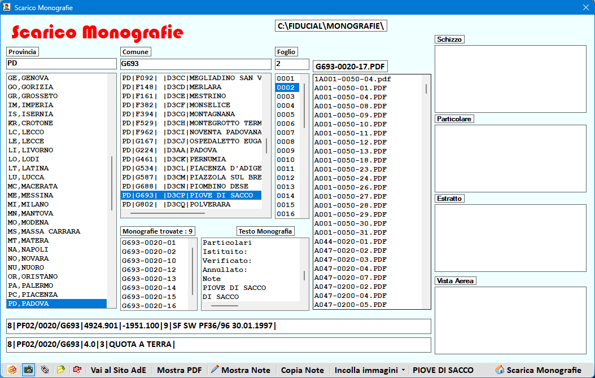This screenshot has width=595, height=378.
Task: Click the G693-0020-17.PDF file name field
Action: pos(350,67)
